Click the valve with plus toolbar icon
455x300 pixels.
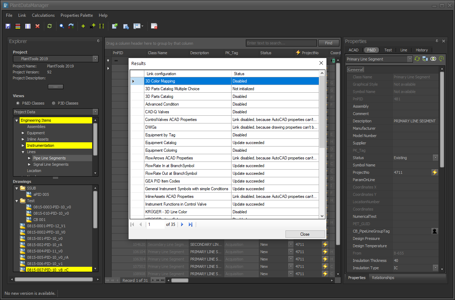click(92, 26)
